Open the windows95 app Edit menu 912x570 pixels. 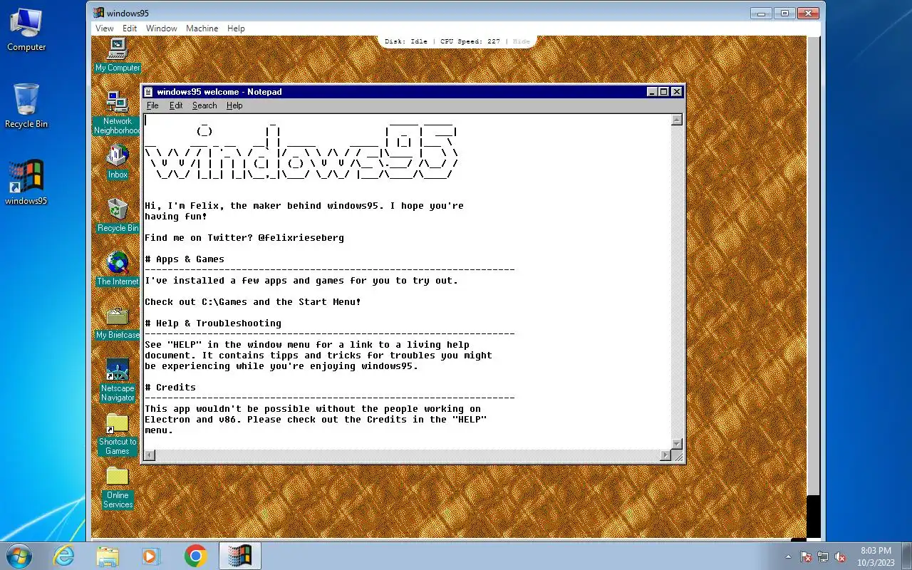pos(130,28)
